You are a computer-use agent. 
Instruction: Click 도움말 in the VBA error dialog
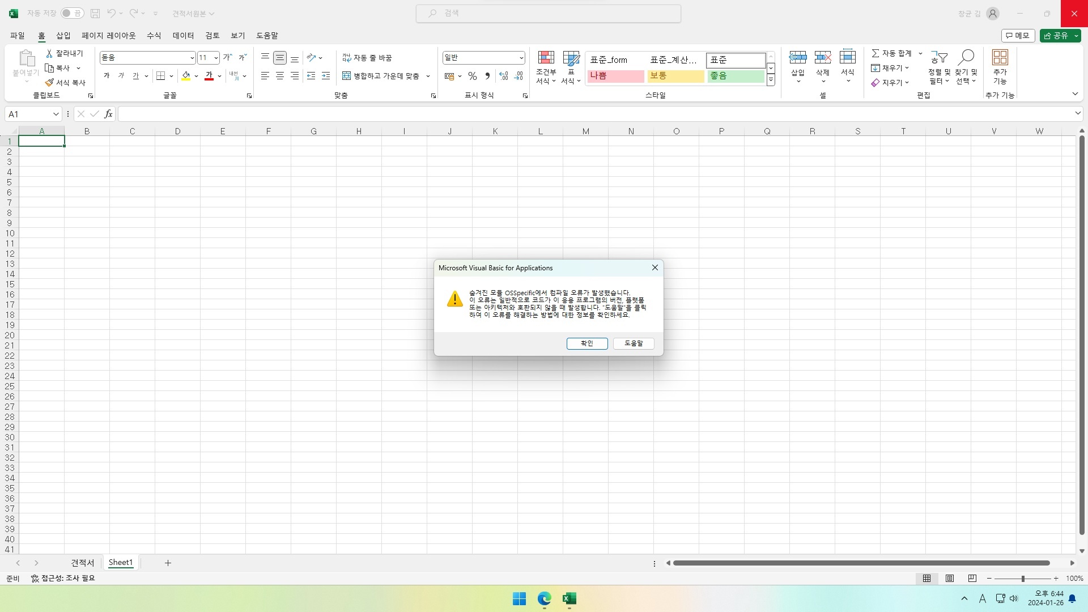click(634, 343)
